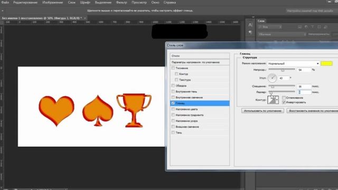The image size is (338, 190).
Task: Open the Character panel icon
Action: pos(250,25)
